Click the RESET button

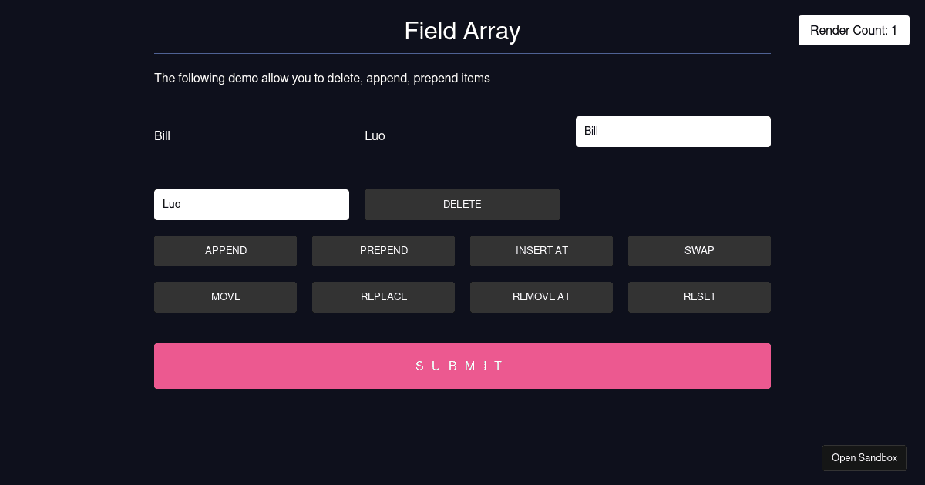pos(699,296)
